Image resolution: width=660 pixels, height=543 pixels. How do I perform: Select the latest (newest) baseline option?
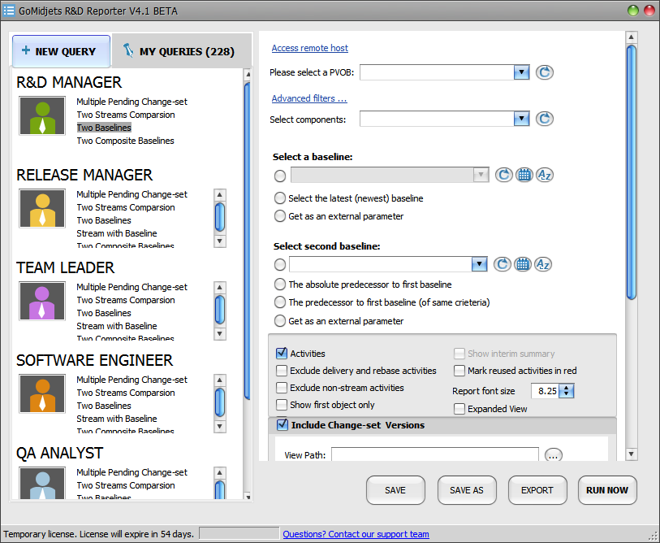[x=280, y=198]
